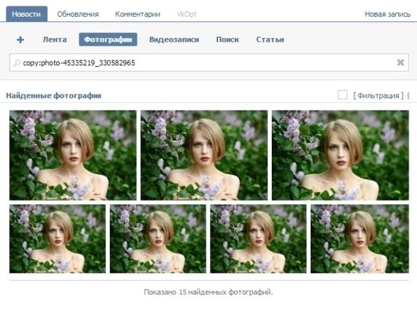The height and width of the screenshot is (314, 417).
Task: Click the magnifier icon in the search box
Action: coord(16,63)
